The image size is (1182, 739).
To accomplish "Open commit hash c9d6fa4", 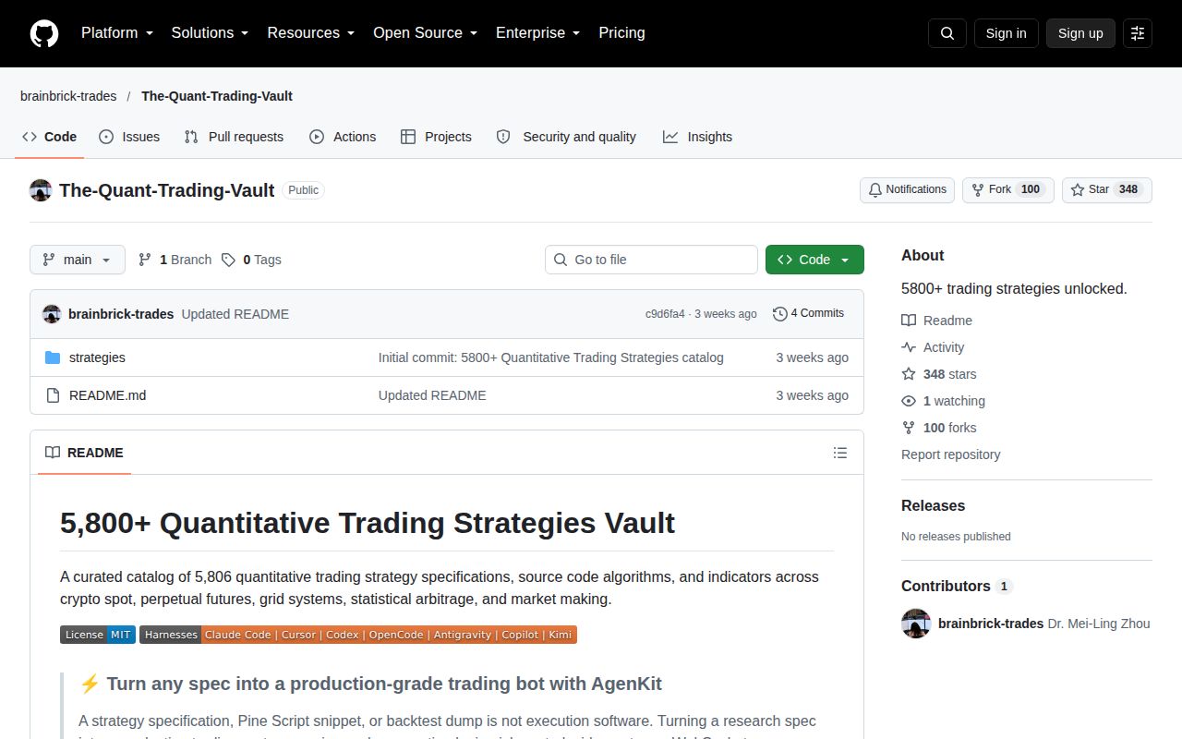I will [665, 314].
